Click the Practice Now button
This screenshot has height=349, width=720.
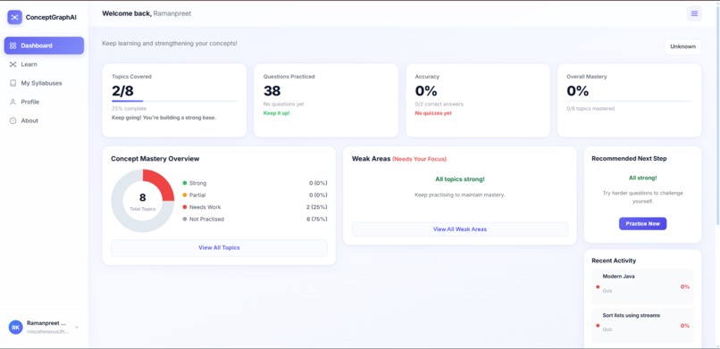(x=642, y=224)
